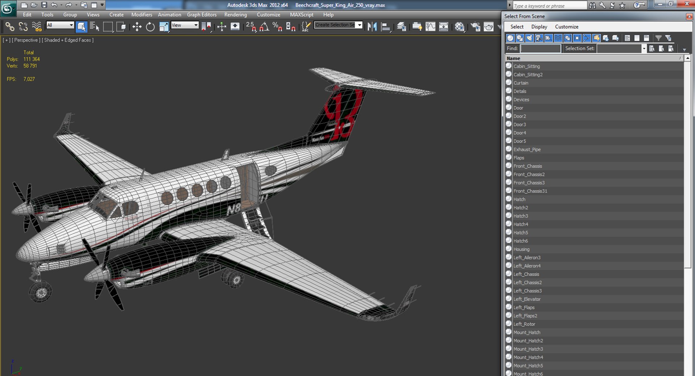Expand the quick access toolbar dropdown arrow
The image size is (695, 376).
(102, 5)
